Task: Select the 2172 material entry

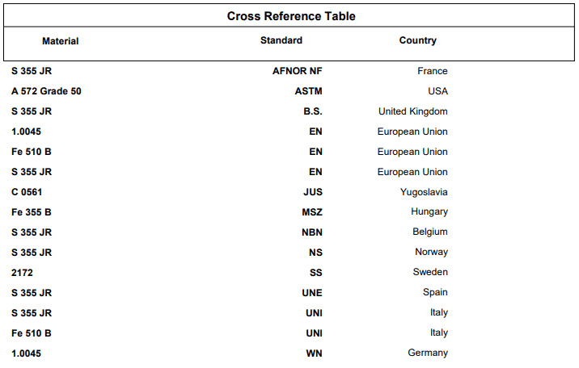Action: point(22,273)
